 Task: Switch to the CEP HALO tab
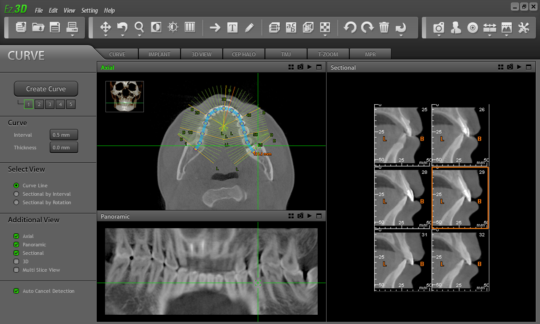pyautogui.click(x=244, y=54)
